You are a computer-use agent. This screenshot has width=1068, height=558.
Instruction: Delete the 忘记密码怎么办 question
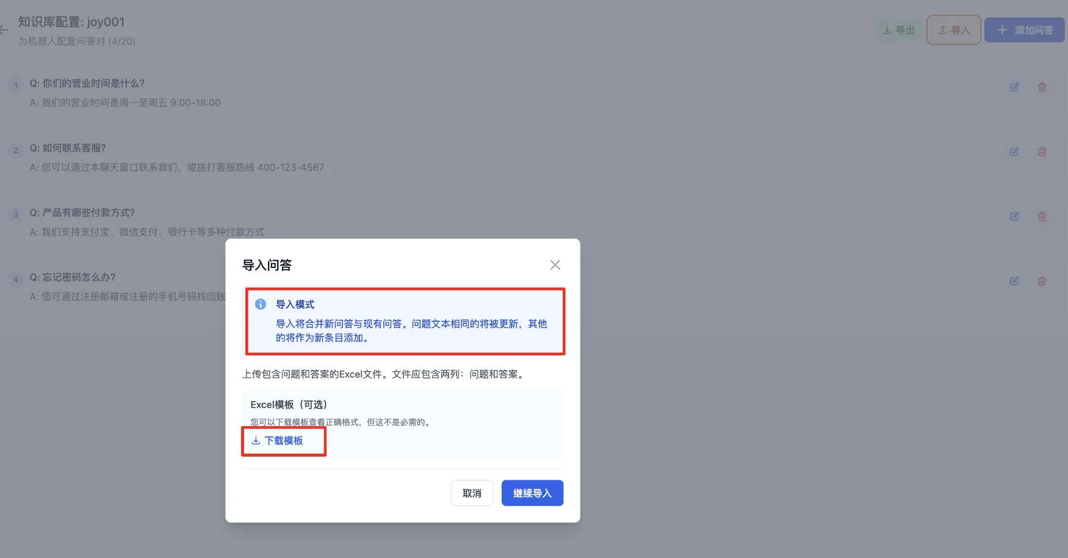click(1042, 281)
